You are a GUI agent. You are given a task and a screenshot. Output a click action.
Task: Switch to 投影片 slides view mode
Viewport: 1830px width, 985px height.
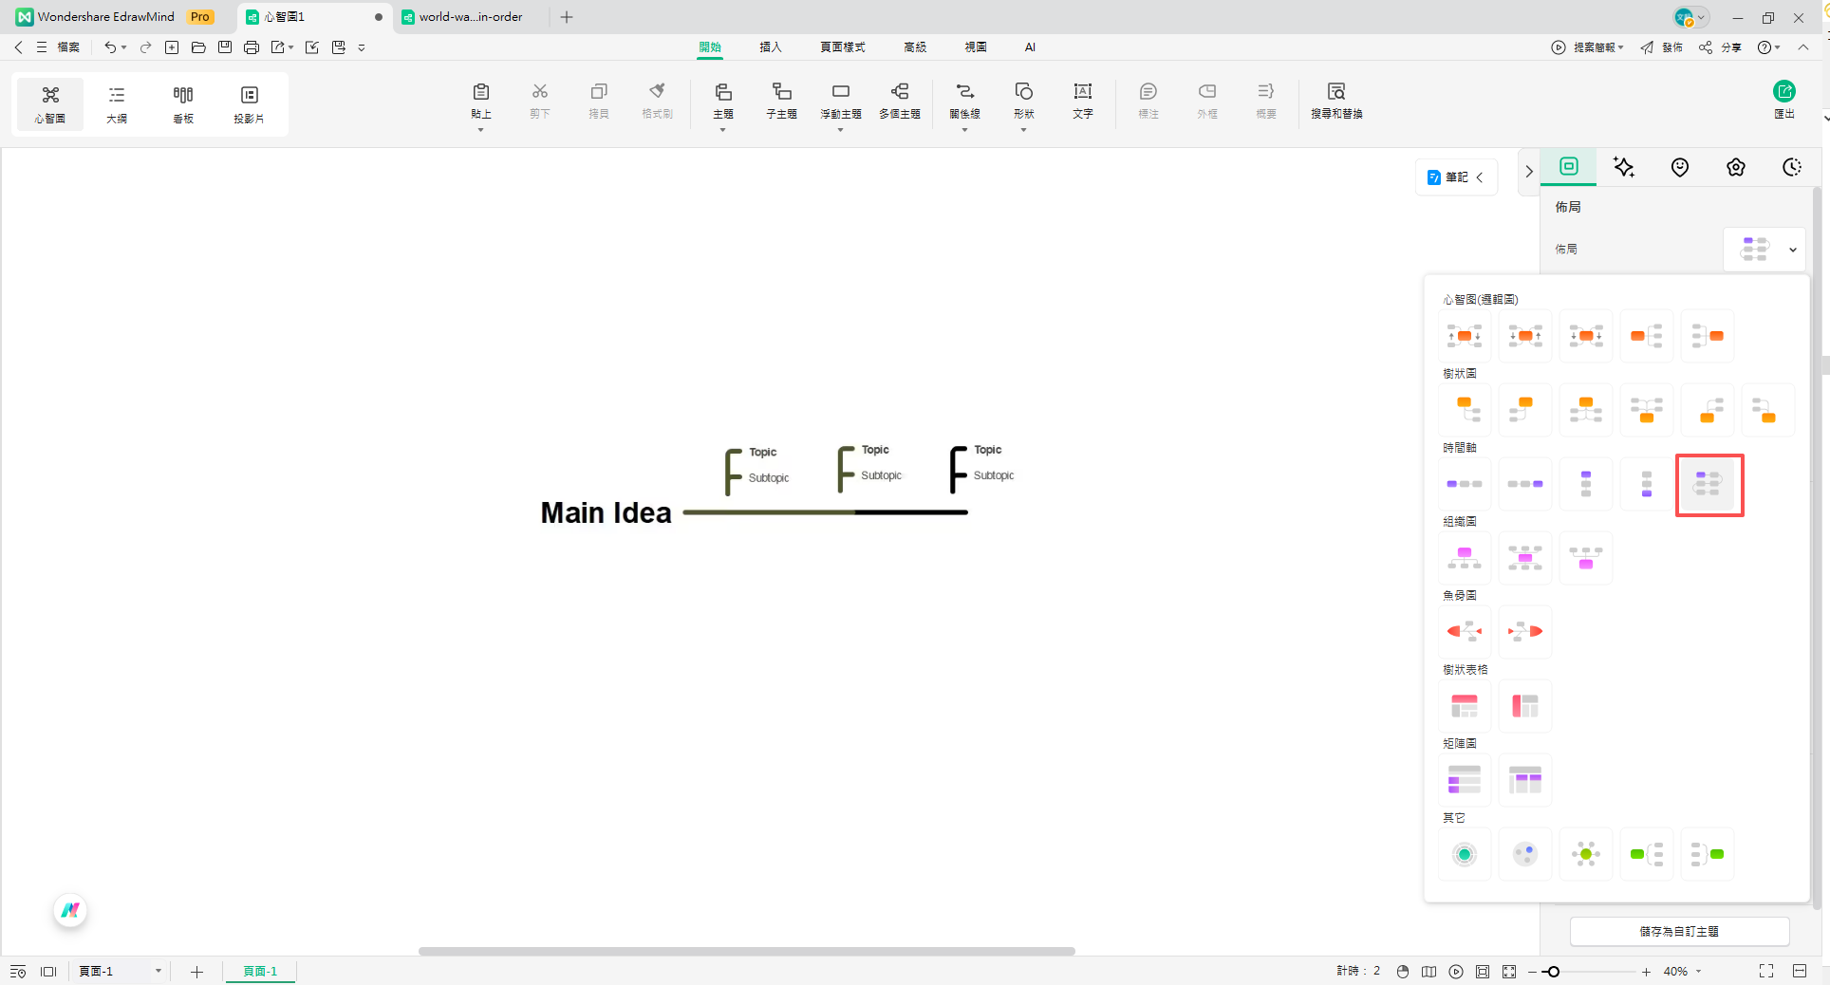[x=249, y=103]
